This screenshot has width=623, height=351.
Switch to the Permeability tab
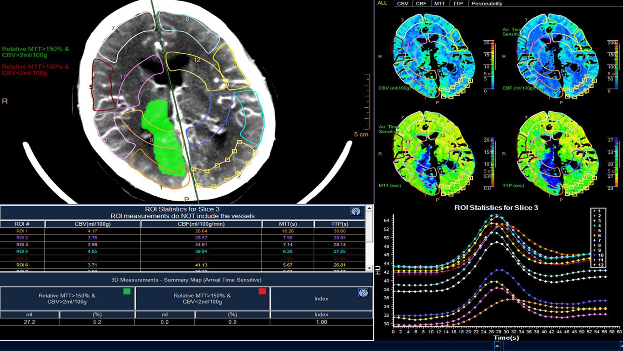486,3
